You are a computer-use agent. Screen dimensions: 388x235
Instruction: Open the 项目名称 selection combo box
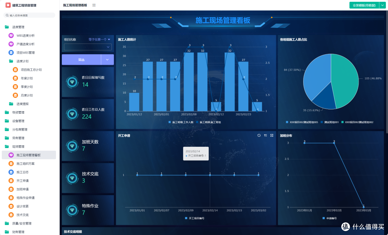coord(88,47)
